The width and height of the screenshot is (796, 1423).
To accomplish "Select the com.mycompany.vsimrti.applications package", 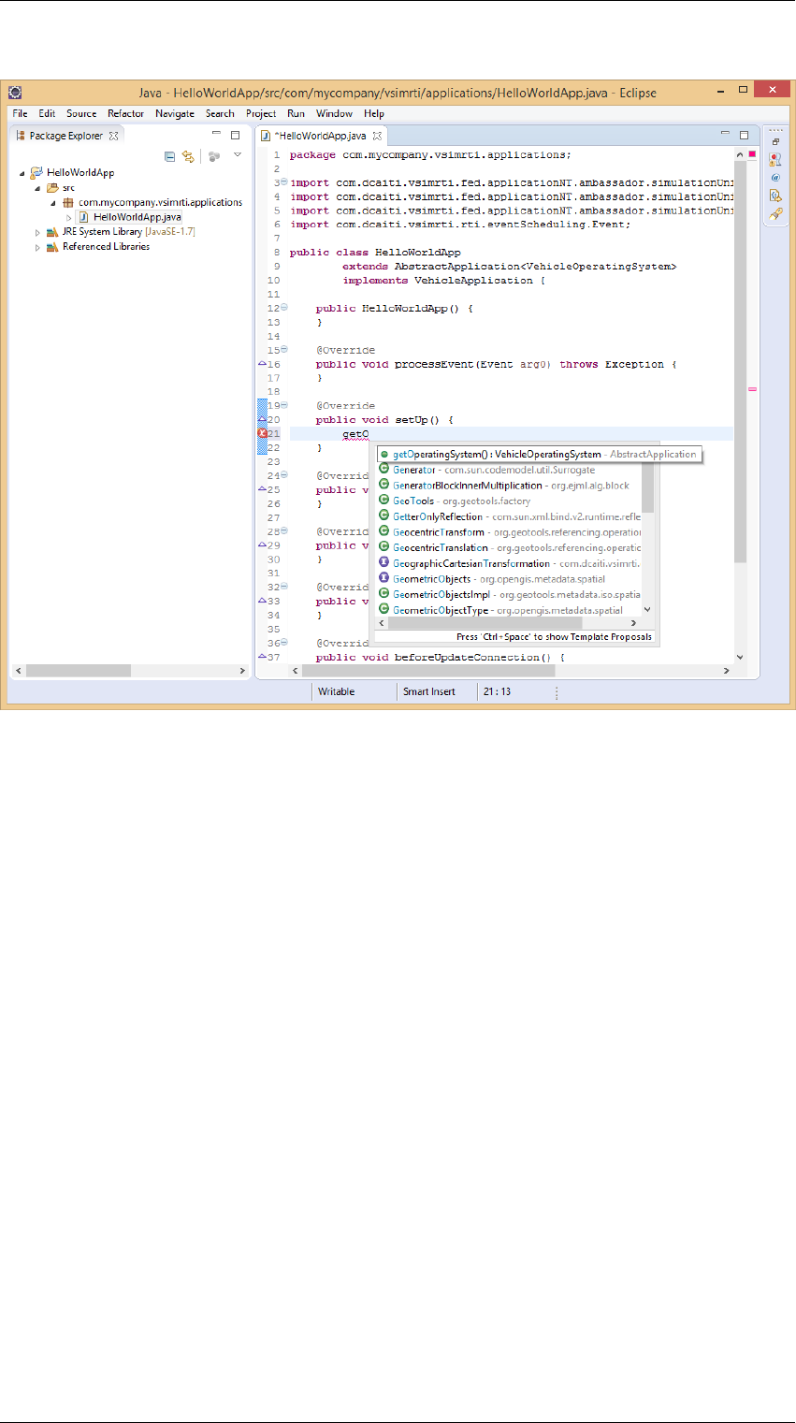I will (x=160, y=202).
